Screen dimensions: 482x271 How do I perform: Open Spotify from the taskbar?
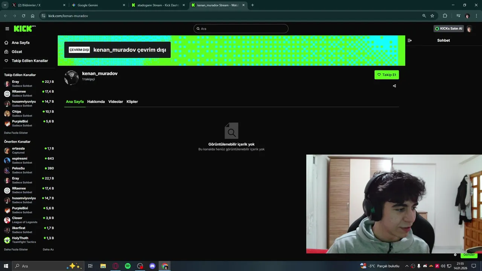coord(128,266)
